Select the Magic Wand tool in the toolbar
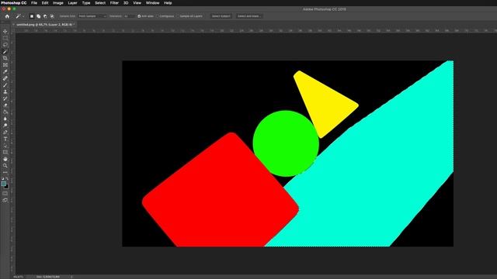This screenshot has height=279, width=497. (x=5, y=52)
